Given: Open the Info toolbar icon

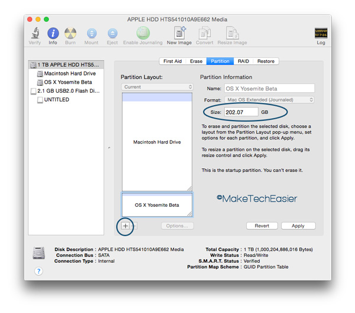Looking at the screenshot, I should tap(53, 33).
